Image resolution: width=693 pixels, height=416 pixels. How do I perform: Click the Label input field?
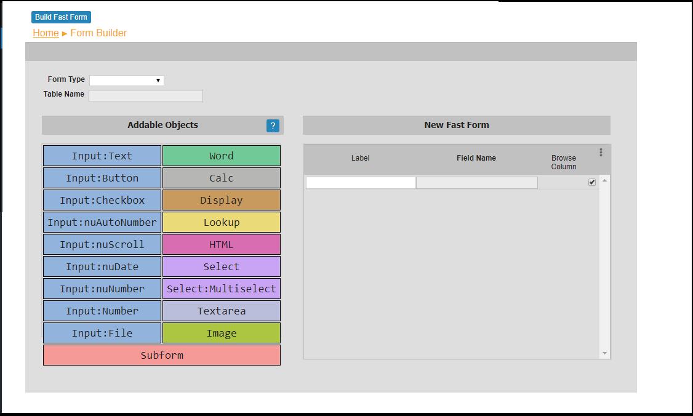(361, 183)
